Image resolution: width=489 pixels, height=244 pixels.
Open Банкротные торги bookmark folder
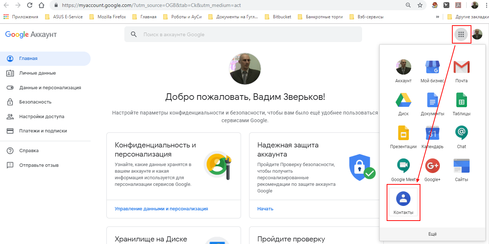point(320,17)
